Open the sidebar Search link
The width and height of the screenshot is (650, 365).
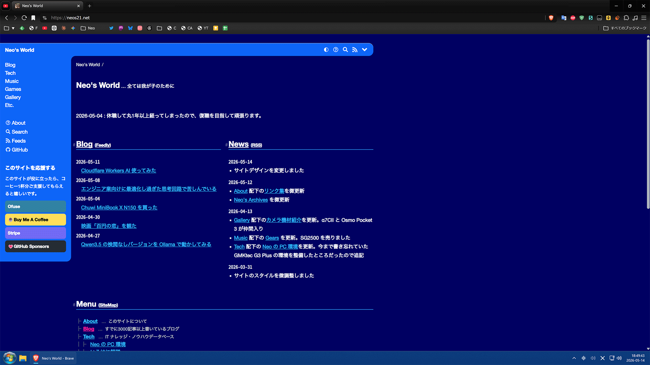tap(17, 132)
